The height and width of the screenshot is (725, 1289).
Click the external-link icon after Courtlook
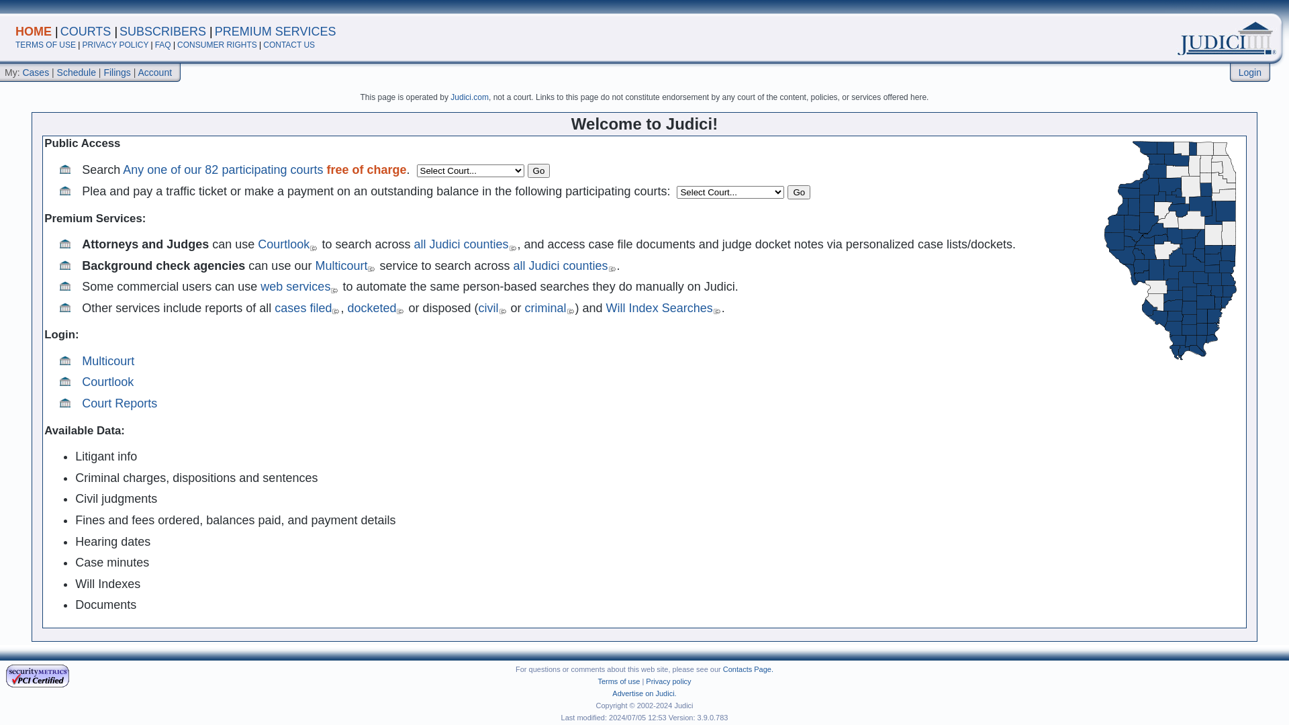tap(314, 248)
